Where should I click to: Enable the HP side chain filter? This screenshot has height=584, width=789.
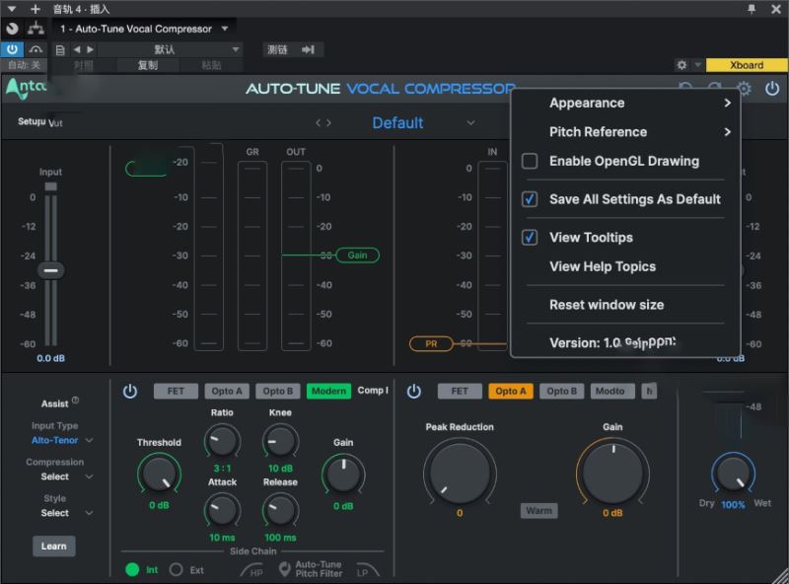tap(251, 570)
